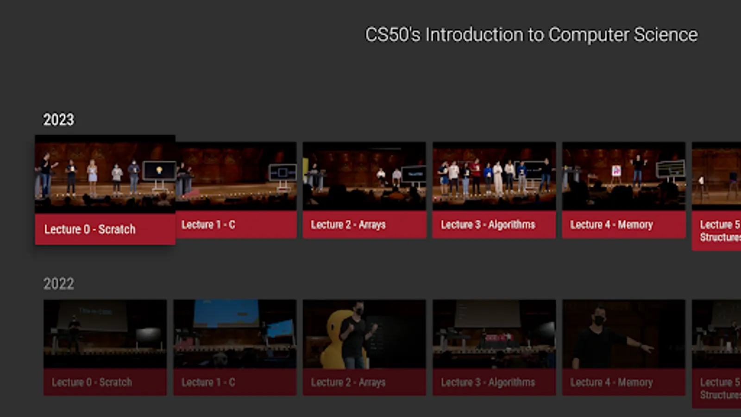741x417 pixels.
Task: Open the 2023 Lecture 1 - C video
Action: tap(236, 190)
